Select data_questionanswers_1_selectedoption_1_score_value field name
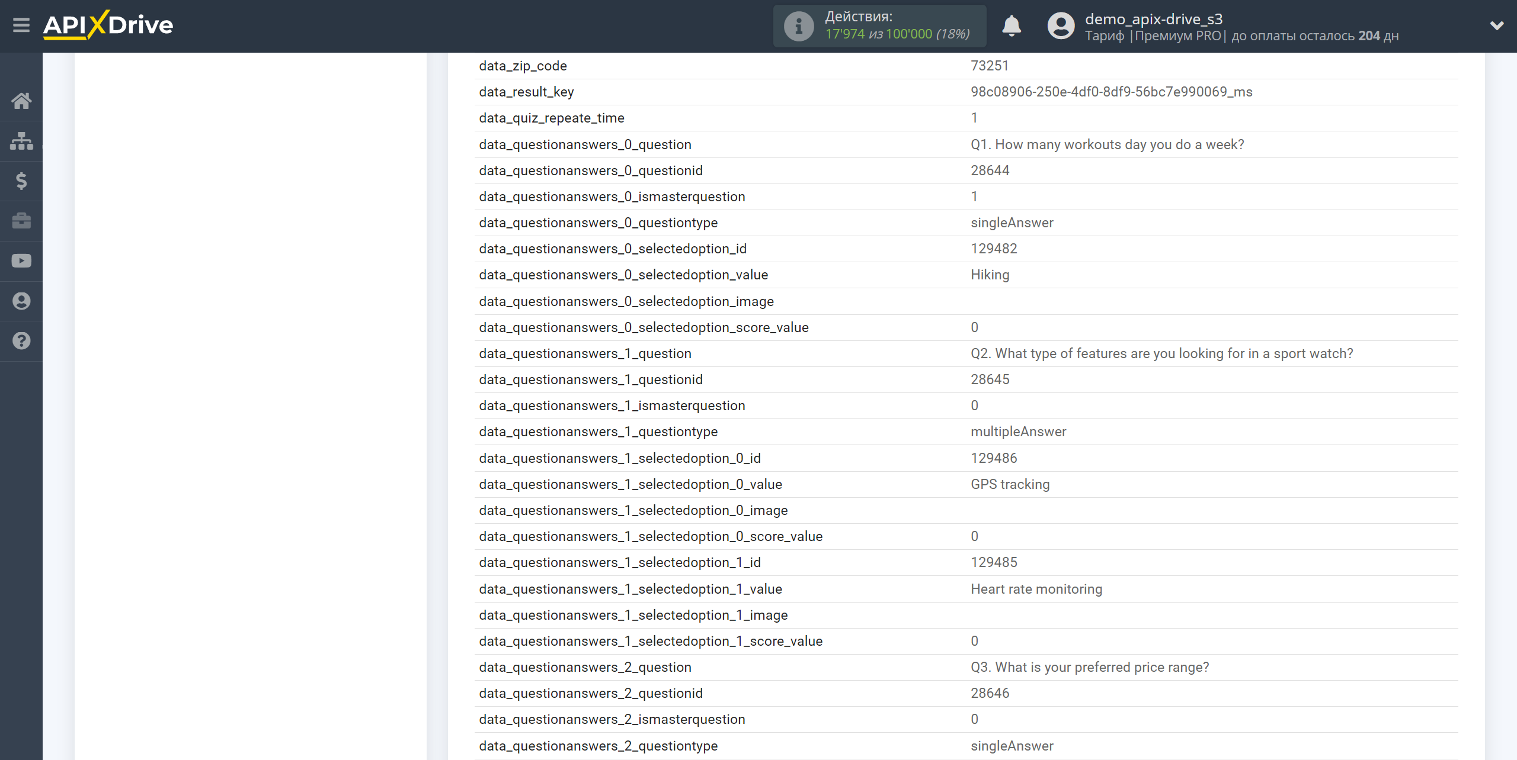Screen dimensions: 1517x760 click(651, 641)
